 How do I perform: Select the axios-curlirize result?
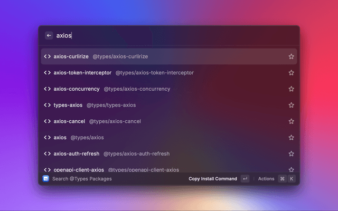(169, 56)
